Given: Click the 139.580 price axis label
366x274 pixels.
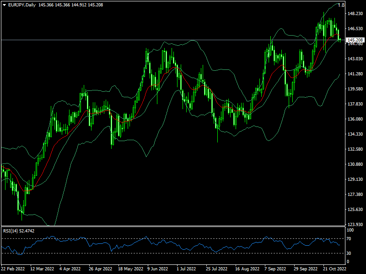Looking at the screenshot, I should (x=355, y=89).
